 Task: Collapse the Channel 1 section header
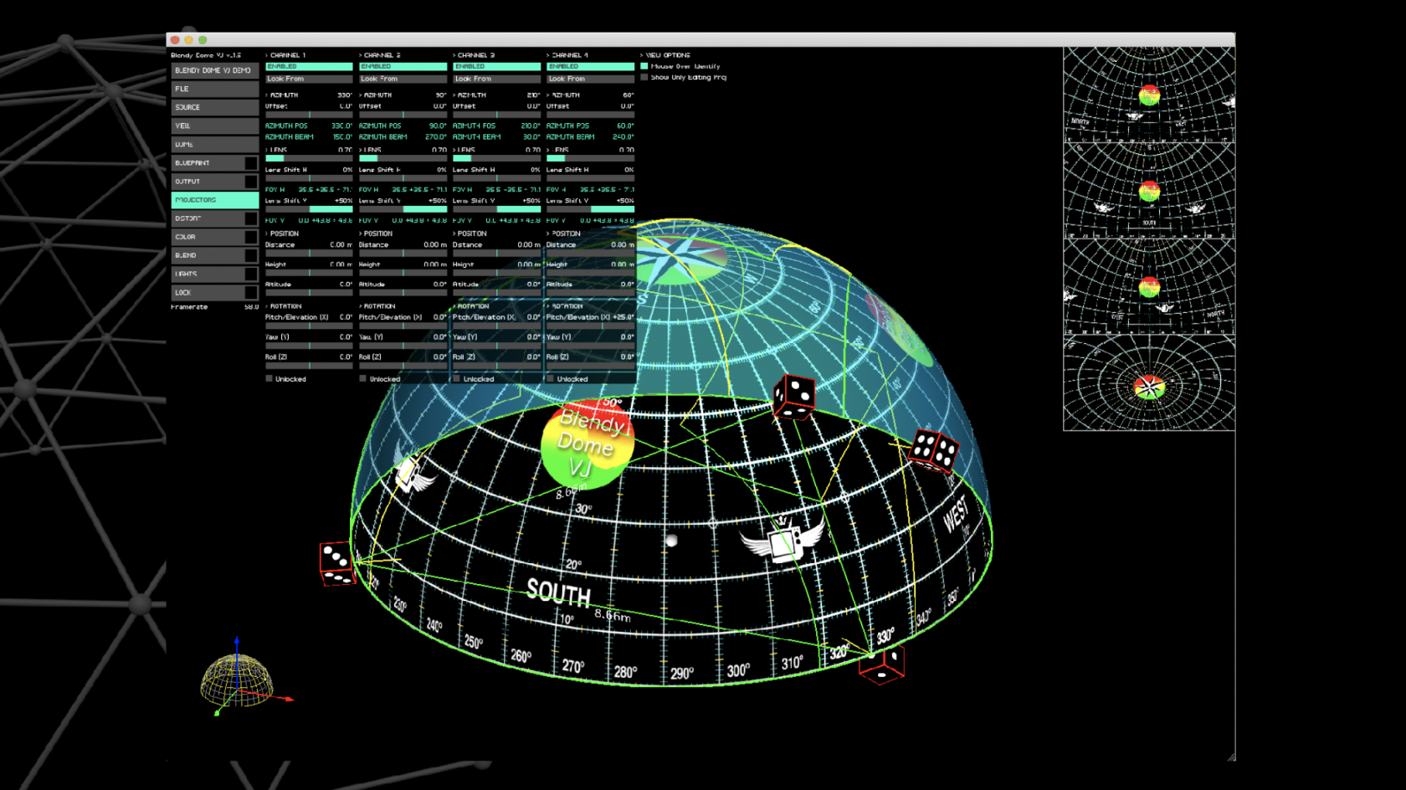point(285,55)
